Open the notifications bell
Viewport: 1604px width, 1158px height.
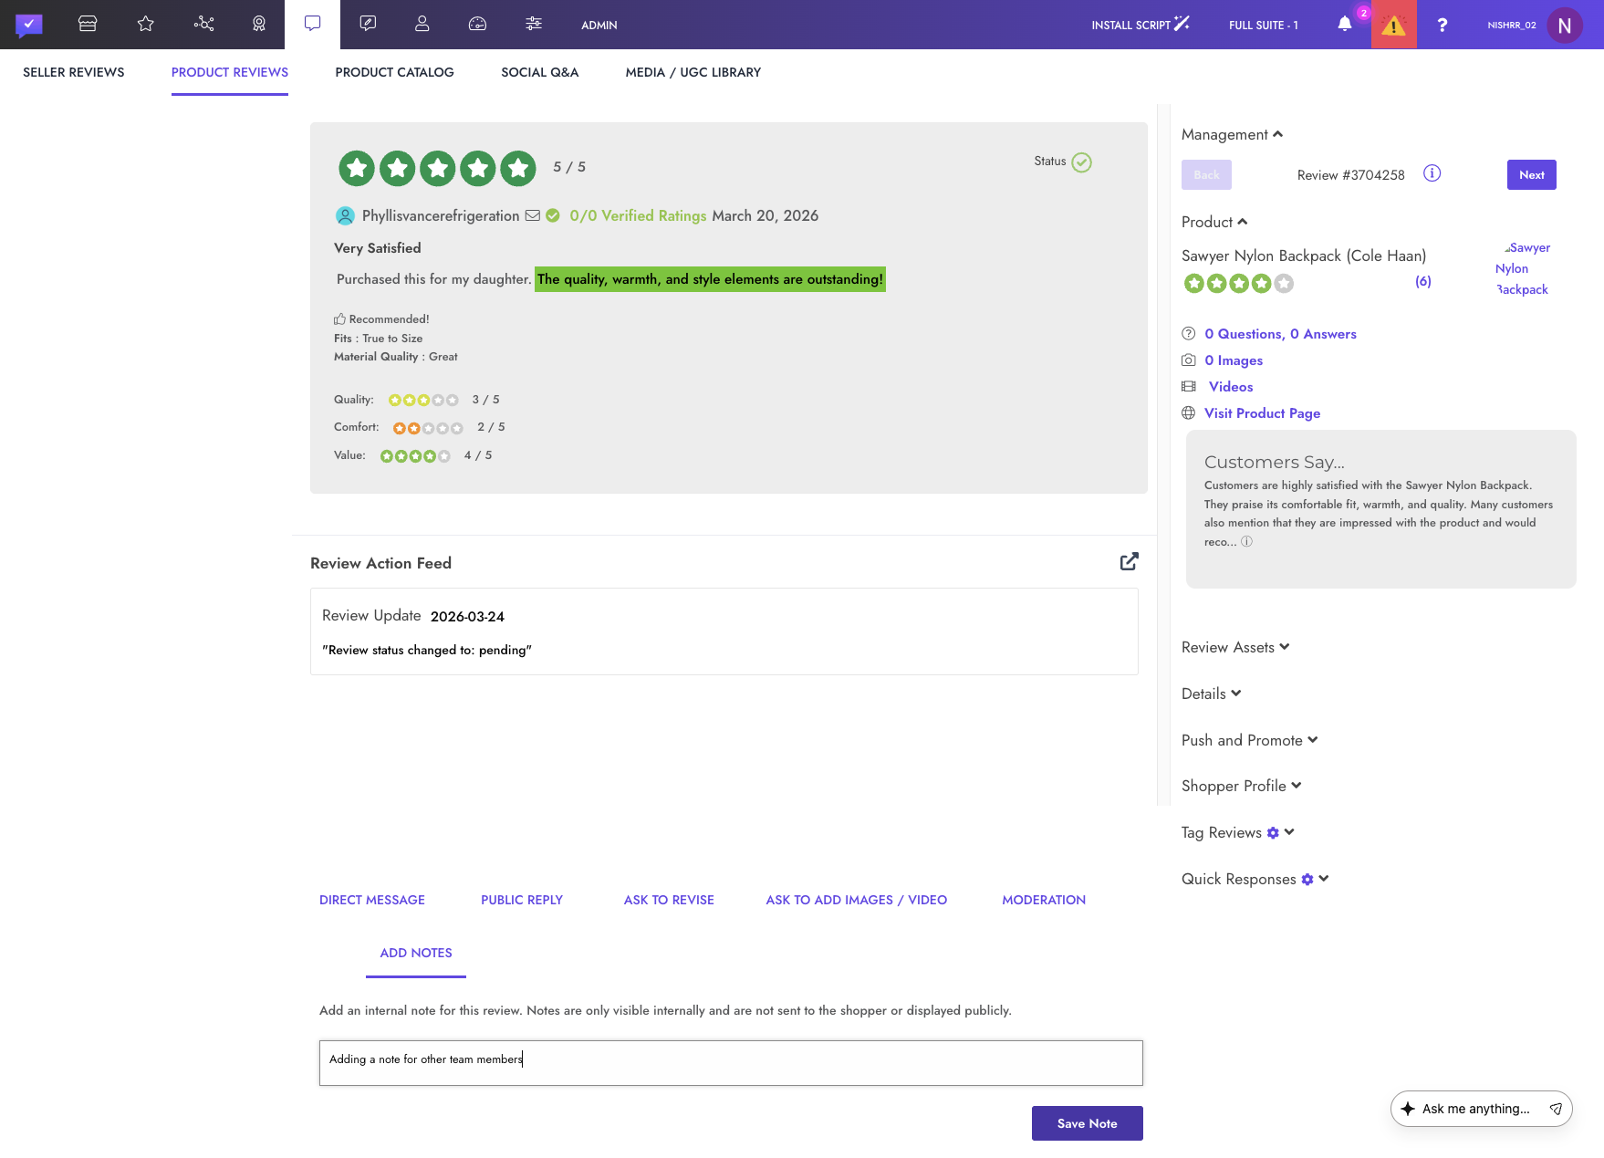point(1345,25)
